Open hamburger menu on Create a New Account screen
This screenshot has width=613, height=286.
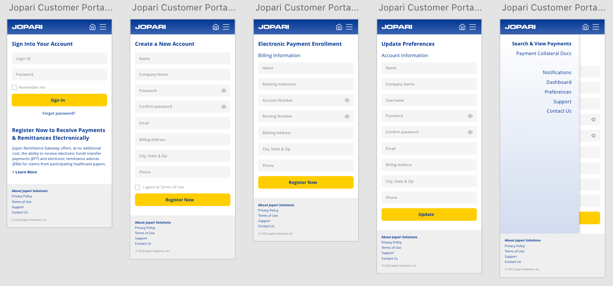point(226,27)
